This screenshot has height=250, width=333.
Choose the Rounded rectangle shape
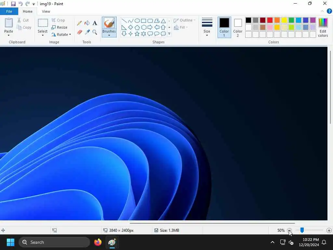tap(150, 21)
